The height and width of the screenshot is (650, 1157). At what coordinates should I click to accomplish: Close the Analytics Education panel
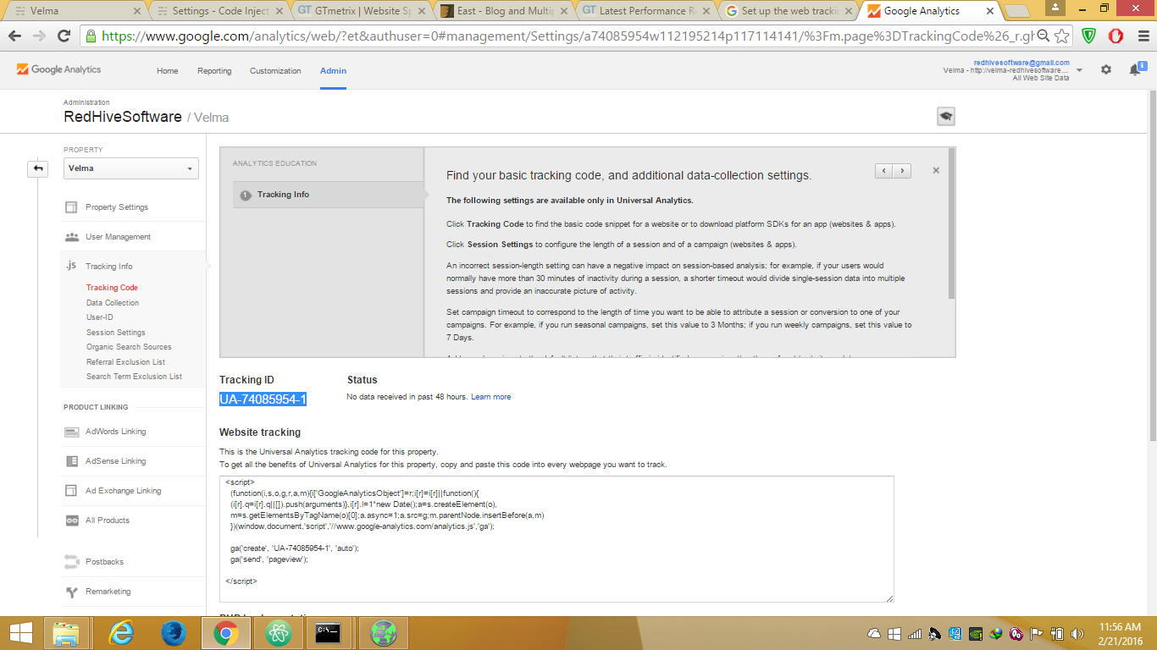pos(936,170)
